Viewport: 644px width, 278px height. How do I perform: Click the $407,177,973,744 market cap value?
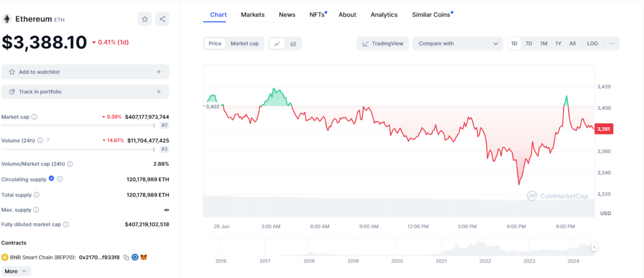pos(147,116)
